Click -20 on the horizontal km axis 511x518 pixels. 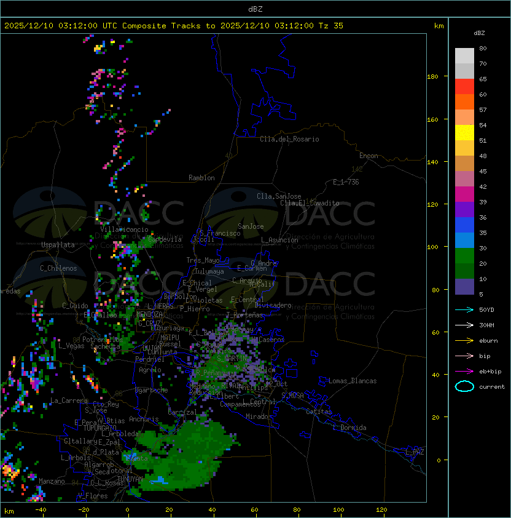pyautogui.click(x=84, y=510)
